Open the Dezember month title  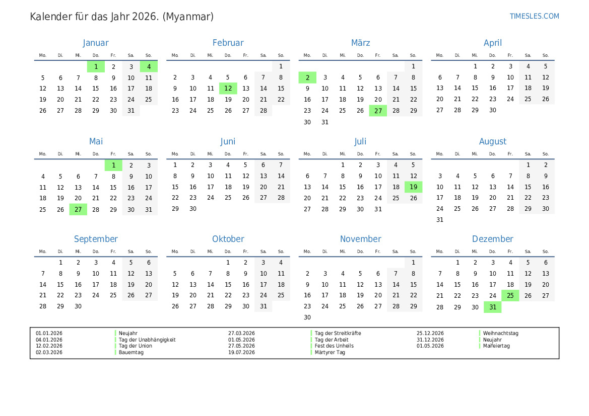point(492,239)
